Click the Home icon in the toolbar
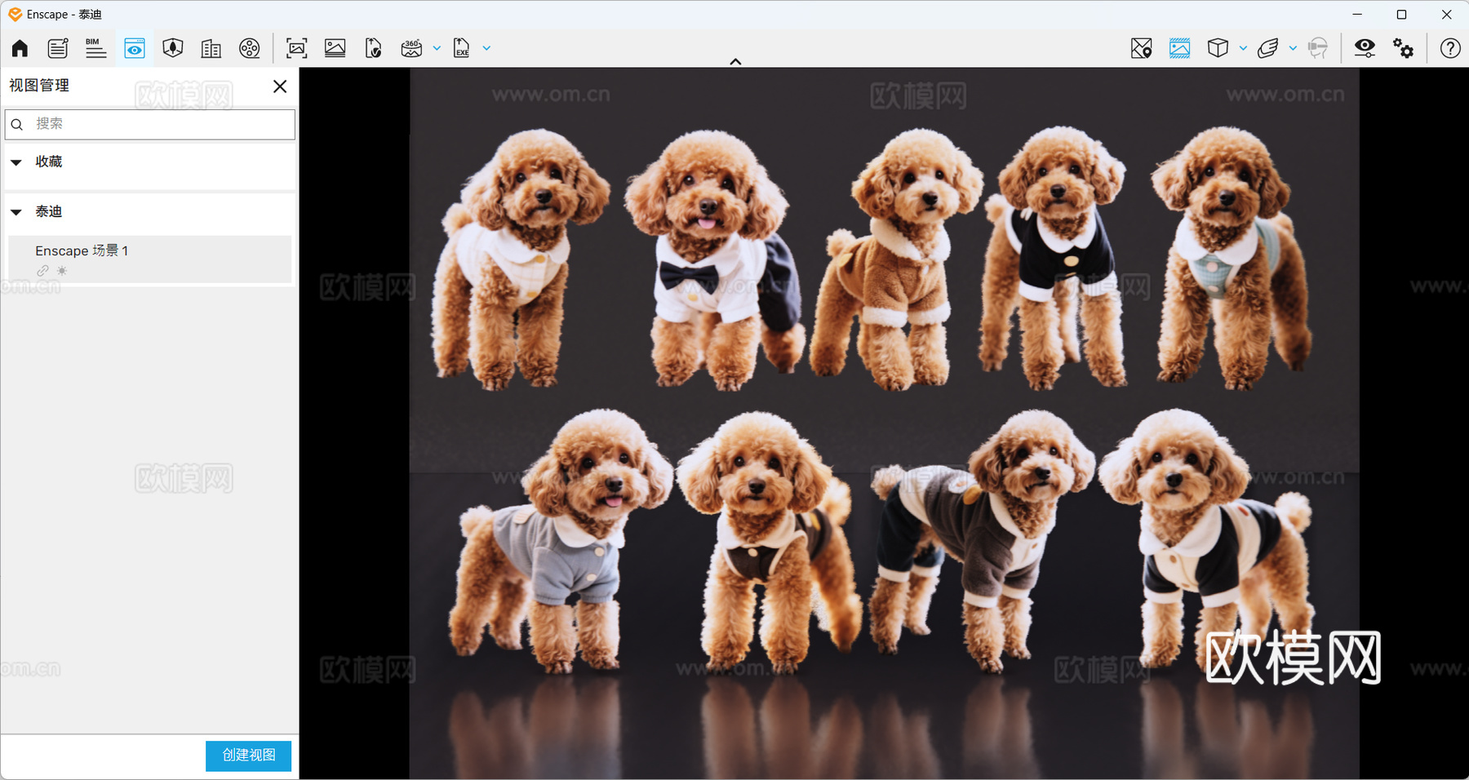 (x=20, y=48)
